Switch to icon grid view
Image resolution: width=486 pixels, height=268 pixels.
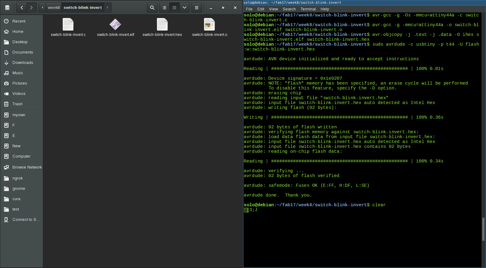tap(174, 8)
